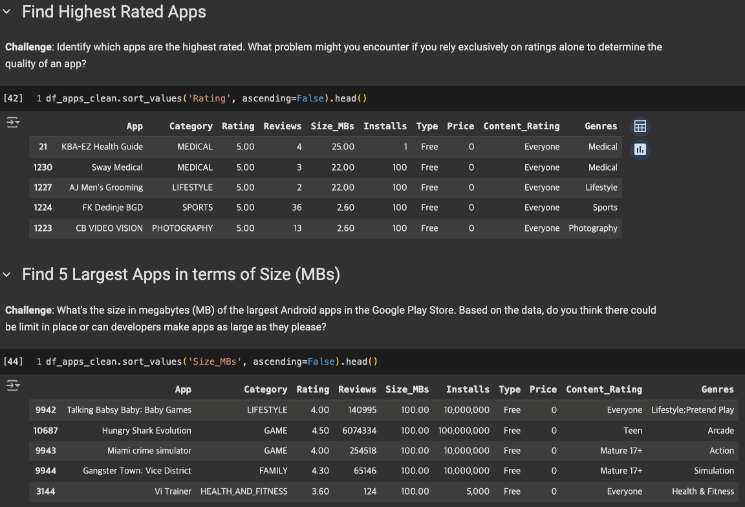The height and width of the screenshot is (507, 745).
Task: Select Find 5 Largest Apps heading text
Action: pos(181,274)
